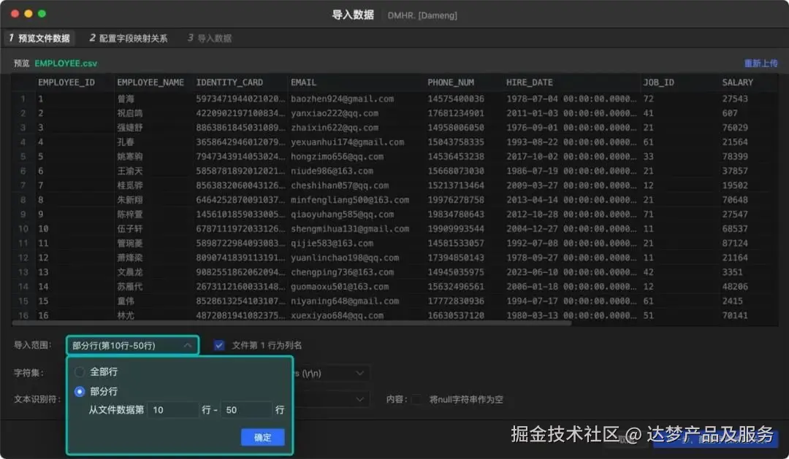The image size is (789, 459).
Task: Select email cell guomaoxu501@163.com
Action: pos(340,287)
